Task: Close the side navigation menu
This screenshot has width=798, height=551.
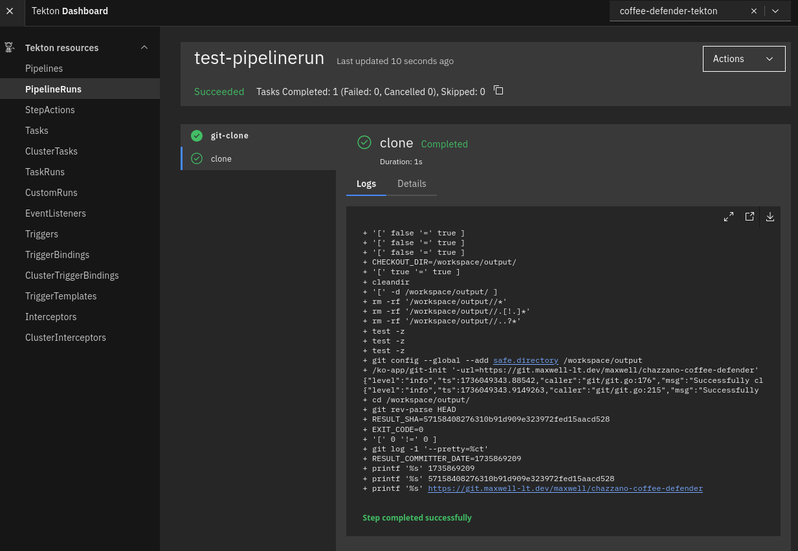Action: 10,11
